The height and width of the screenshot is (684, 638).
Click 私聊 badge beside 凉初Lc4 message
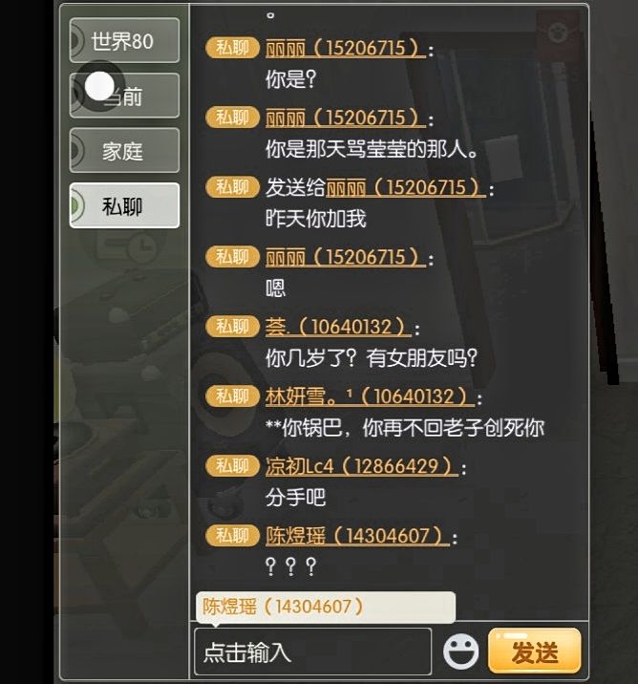tap(232, 465)
